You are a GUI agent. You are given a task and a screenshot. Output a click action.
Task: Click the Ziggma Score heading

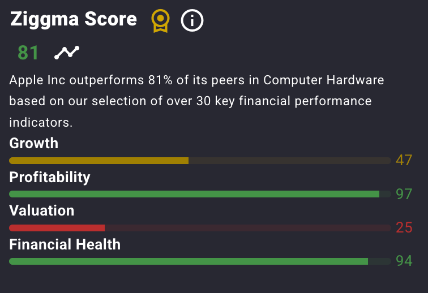tap(74, 19)
